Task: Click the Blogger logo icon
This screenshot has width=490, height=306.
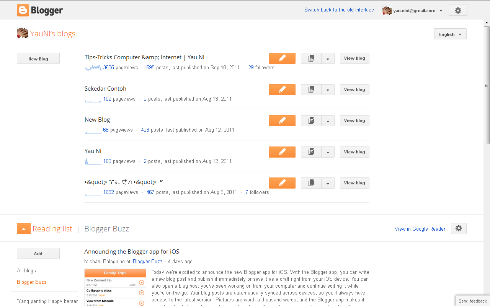Action: [x=23, y=10]
